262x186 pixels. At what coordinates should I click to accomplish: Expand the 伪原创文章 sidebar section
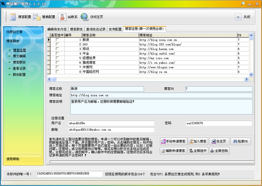point(22,32)
